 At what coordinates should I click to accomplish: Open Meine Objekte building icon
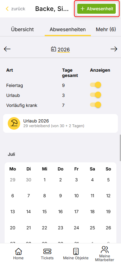pos(76,251)
